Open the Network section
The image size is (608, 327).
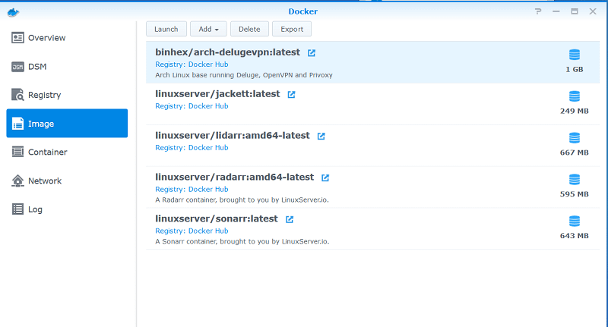click(x=67, y=181)
